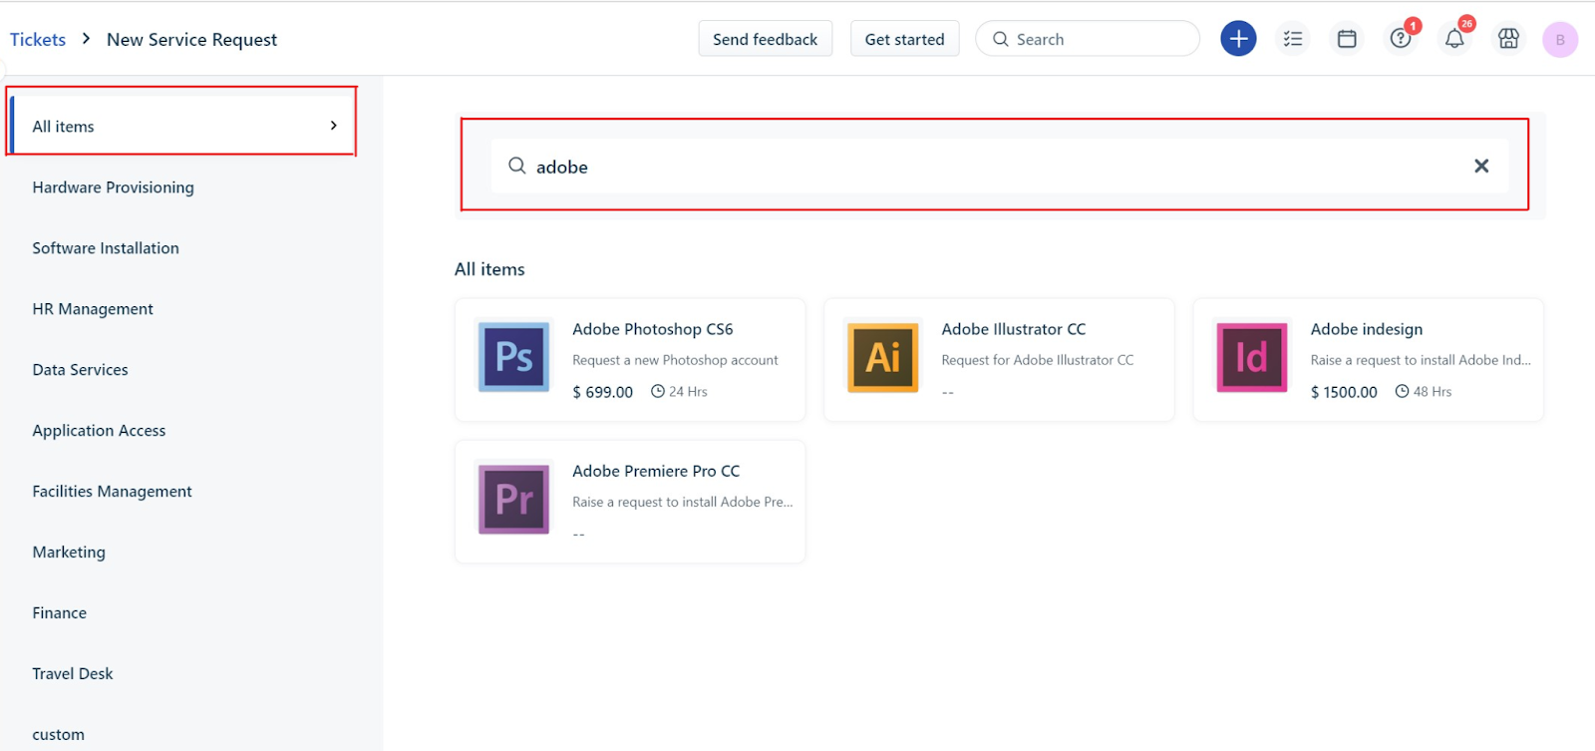
Task: Click the header Search field
Action: click(1088, 39)
